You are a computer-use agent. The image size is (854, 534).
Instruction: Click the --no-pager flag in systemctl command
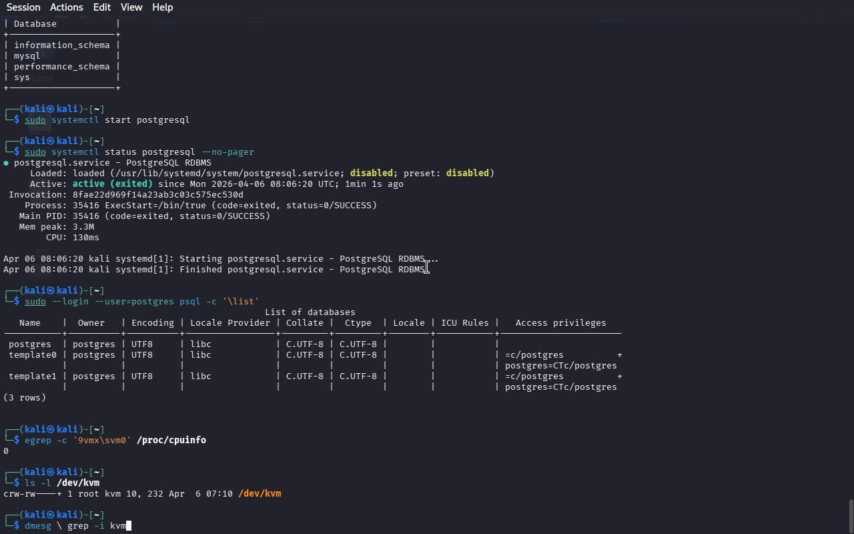coord(228,152)
